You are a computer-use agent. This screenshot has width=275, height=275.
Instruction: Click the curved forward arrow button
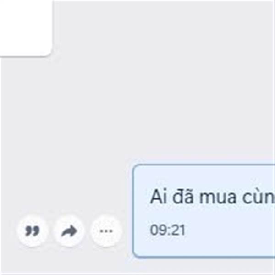[x=69, y=231]
